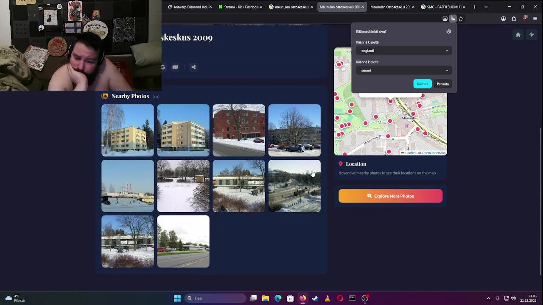This screenshot has width=543, height=305.
Task: Open Firefox account icon
Action: [x=503, y=19]
